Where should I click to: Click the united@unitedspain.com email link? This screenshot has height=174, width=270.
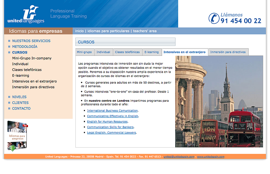[x=179, y=157]
